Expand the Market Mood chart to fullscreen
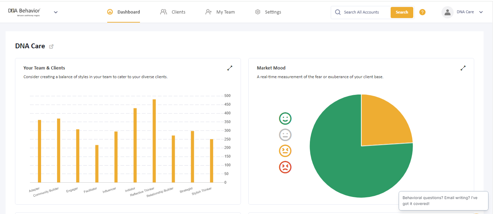The height and width of the screenshot is (214, 493). (463, 68)
